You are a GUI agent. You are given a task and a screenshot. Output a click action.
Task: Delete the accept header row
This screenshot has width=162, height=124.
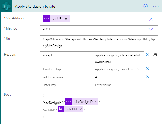[x=147, y=55]
